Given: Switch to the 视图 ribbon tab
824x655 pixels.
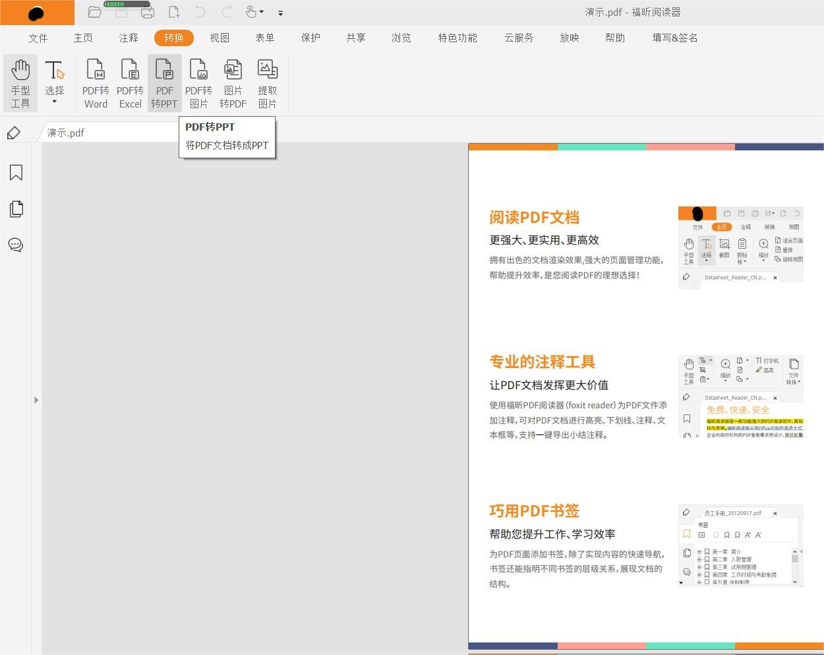Looking at the screenshot, I should click(x=220, y=38).
